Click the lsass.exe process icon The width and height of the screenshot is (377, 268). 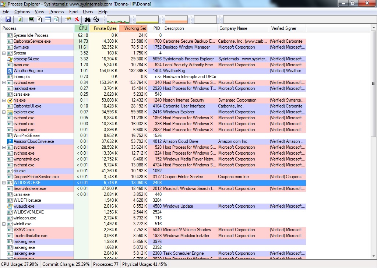10,65
